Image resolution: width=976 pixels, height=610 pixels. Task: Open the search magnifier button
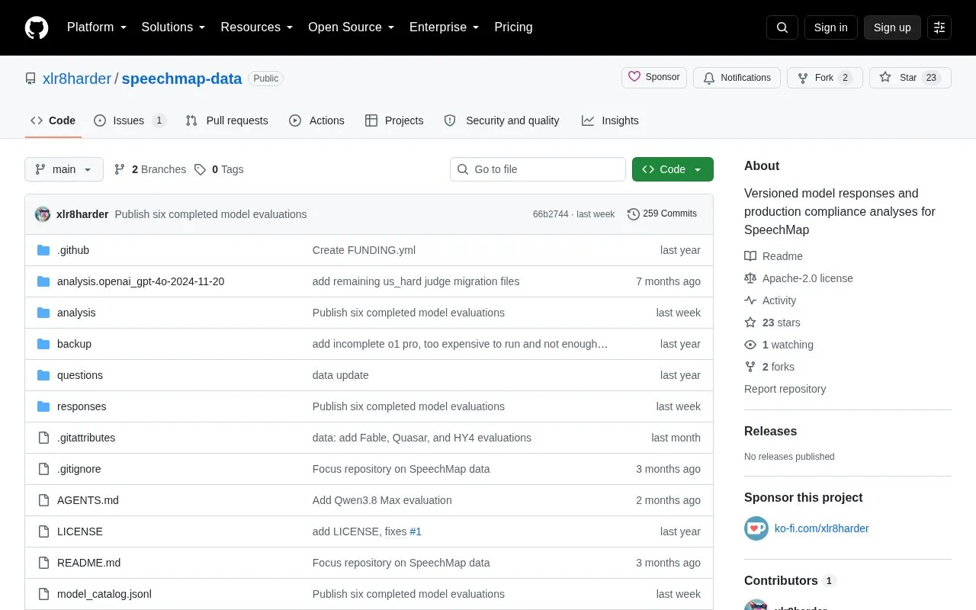[782, 27]
